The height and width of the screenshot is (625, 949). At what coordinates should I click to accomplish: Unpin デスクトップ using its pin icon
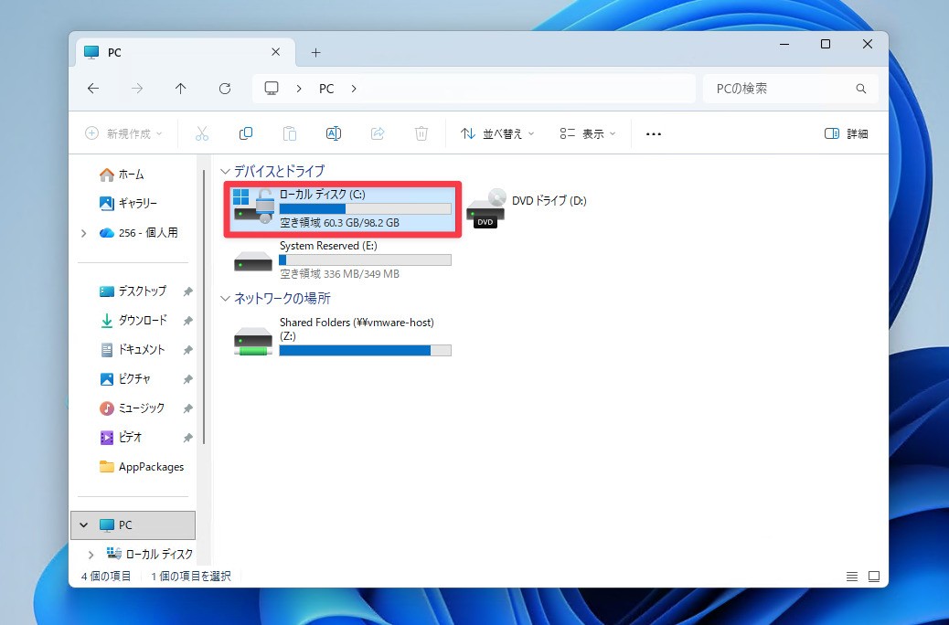coord(187,291)
